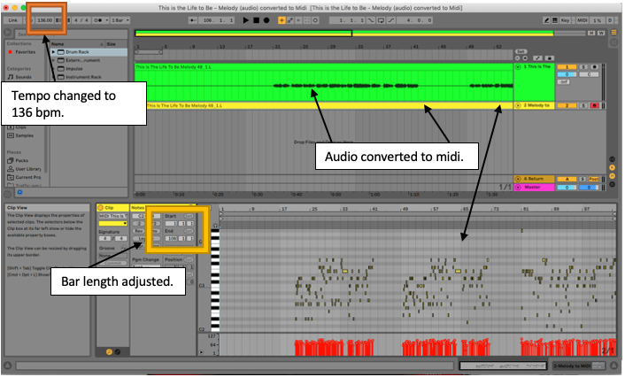Switch to Session view selector icon
The height and width of the screenshot is (377, 625).
[x=614, y=42]
